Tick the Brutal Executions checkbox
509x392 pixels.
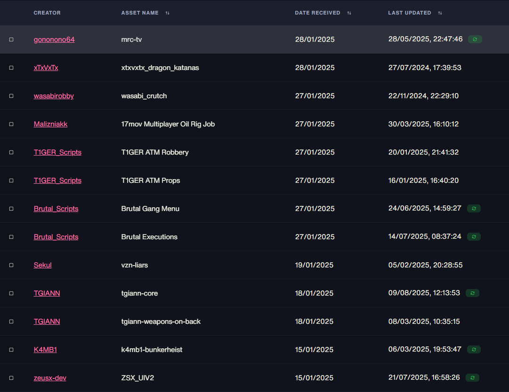coord(11,237)
